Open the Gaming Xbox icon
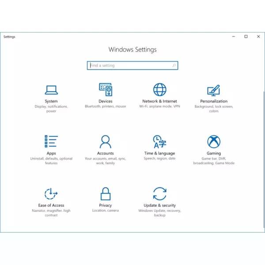This screenshot has width=265, height=265. pos(214,142)
